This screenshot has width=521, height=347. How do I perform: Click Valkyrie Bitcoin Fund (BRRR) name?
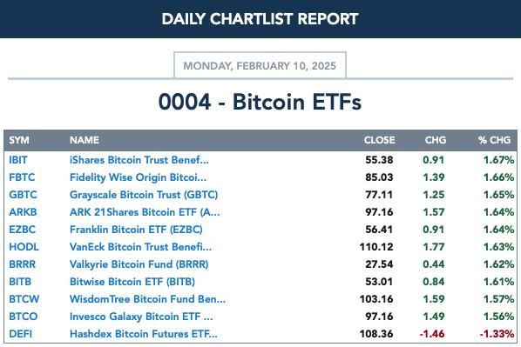click(x=139, y=264)
